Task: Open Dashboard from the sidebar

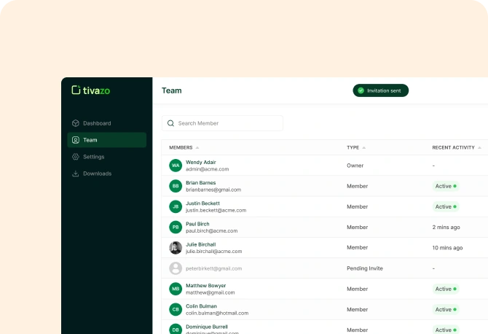Action: point(97,123)
